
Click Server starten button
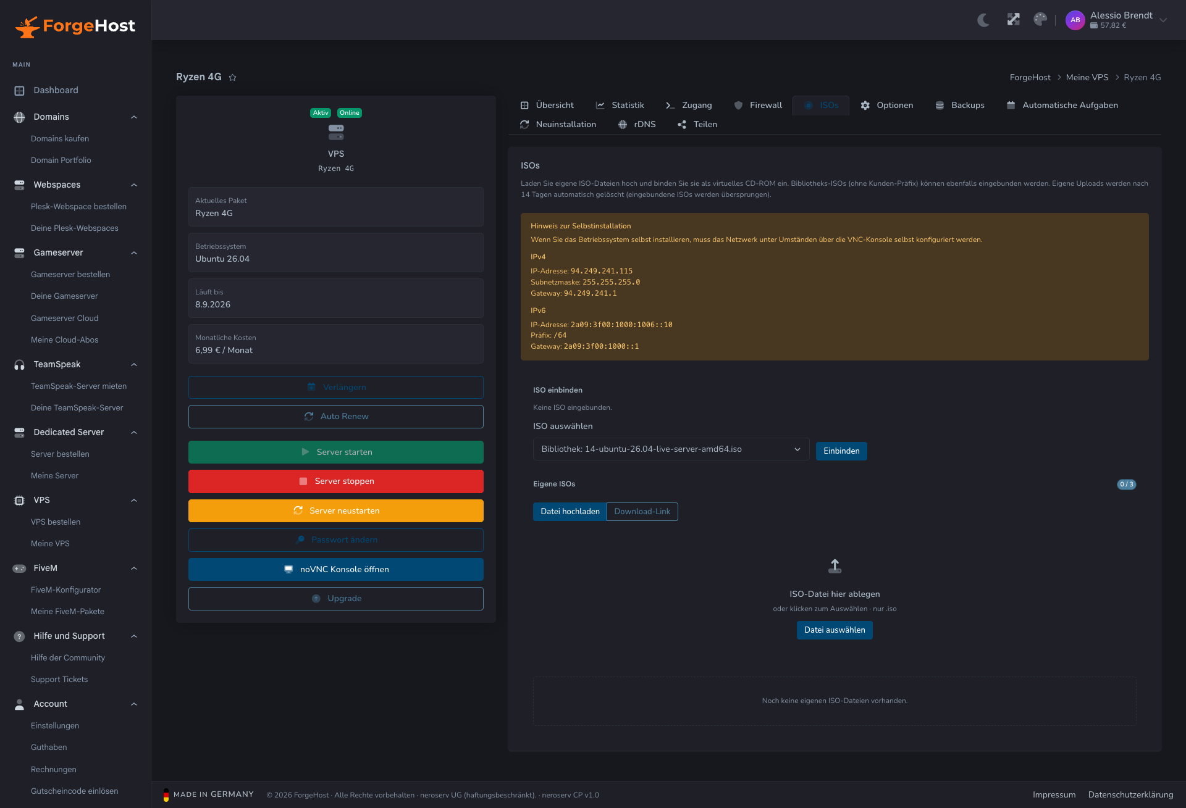pos(335,452)
